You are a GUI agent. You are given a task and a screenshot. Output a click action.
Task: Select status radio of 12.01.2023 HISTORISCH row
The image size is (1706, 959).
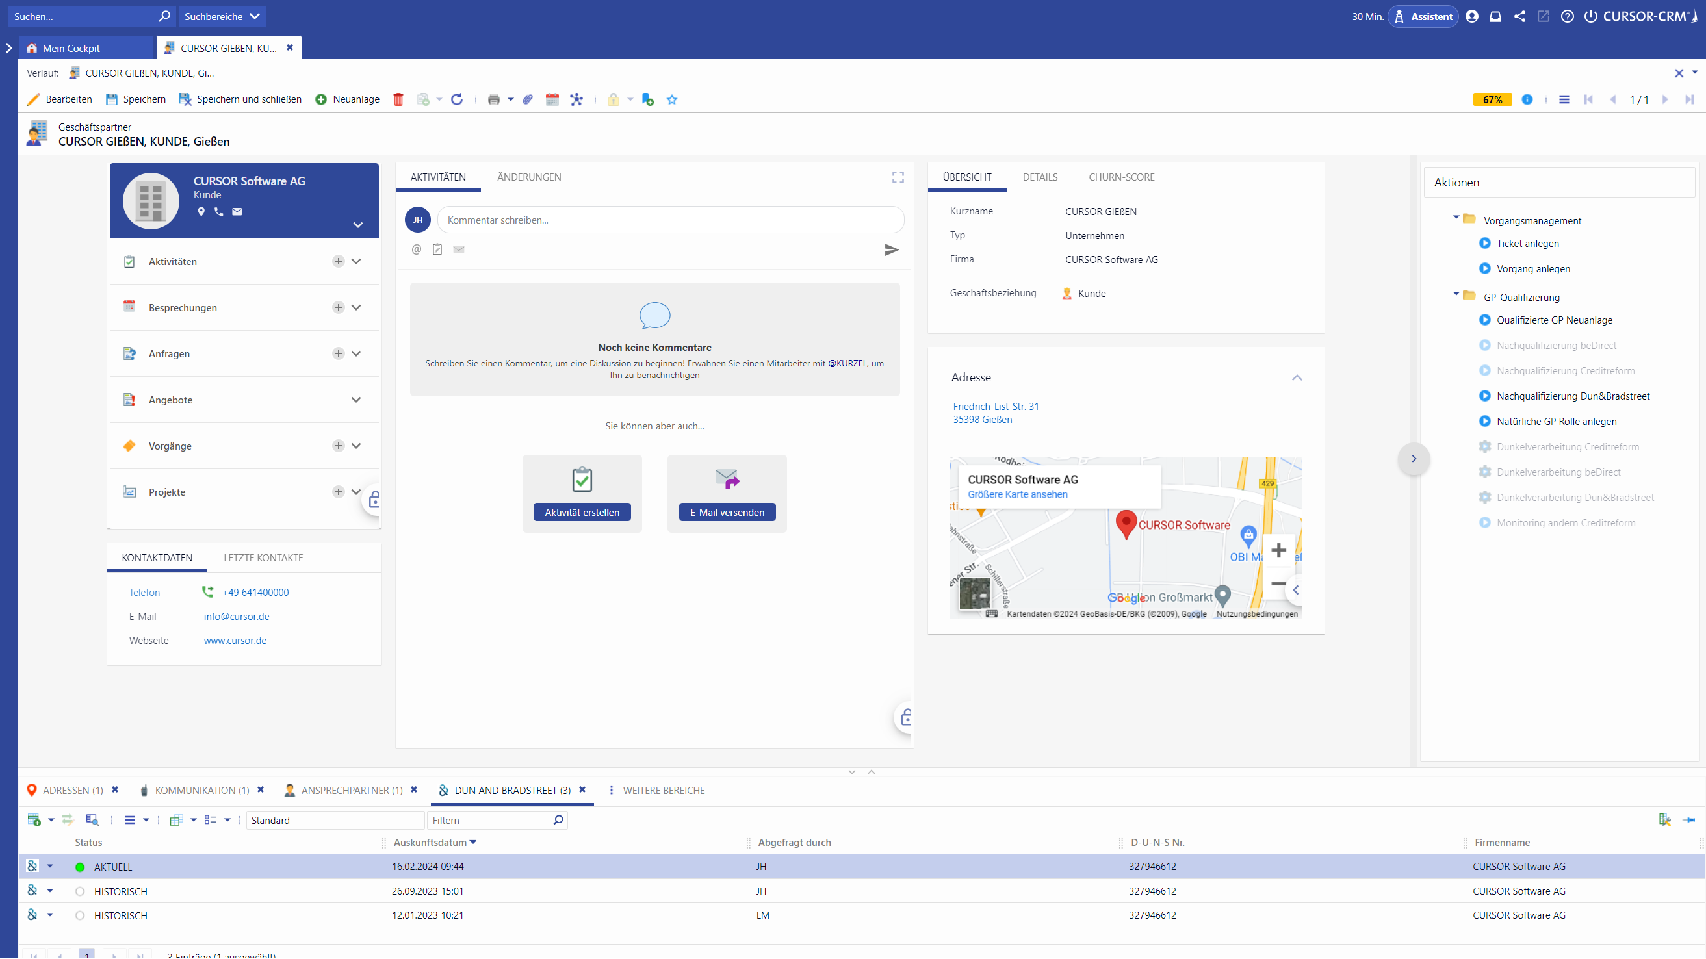pos(80,916)
